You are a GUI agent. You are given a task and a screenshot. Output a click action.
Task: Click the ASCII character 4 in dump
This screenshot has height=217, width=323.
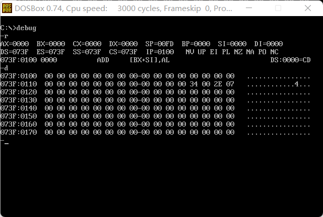(296, 84)
